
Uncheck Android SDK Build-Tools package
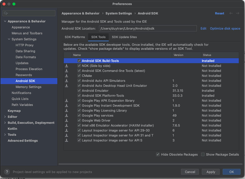[x=80, y=61]
